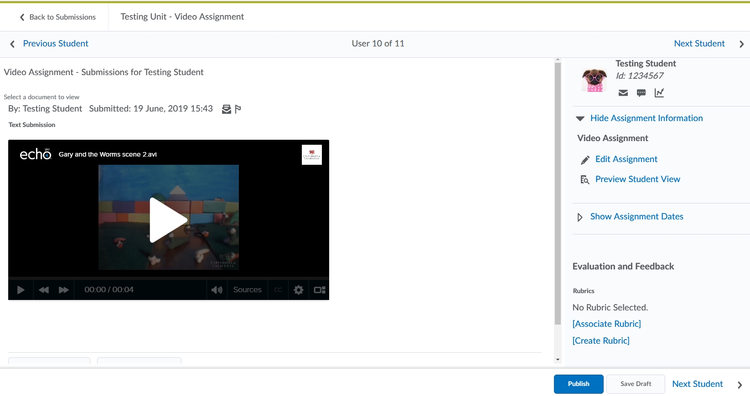Screen dimensions: 750x396
Task: Toggle closed captions CC button
Action: click(278, 290)
